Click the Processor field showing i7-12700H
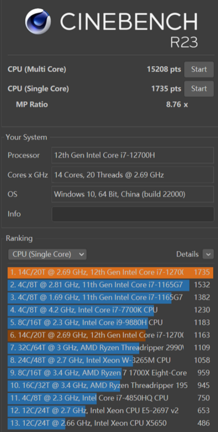The width and height of the screenshot is (218, 432). point(133,155)
